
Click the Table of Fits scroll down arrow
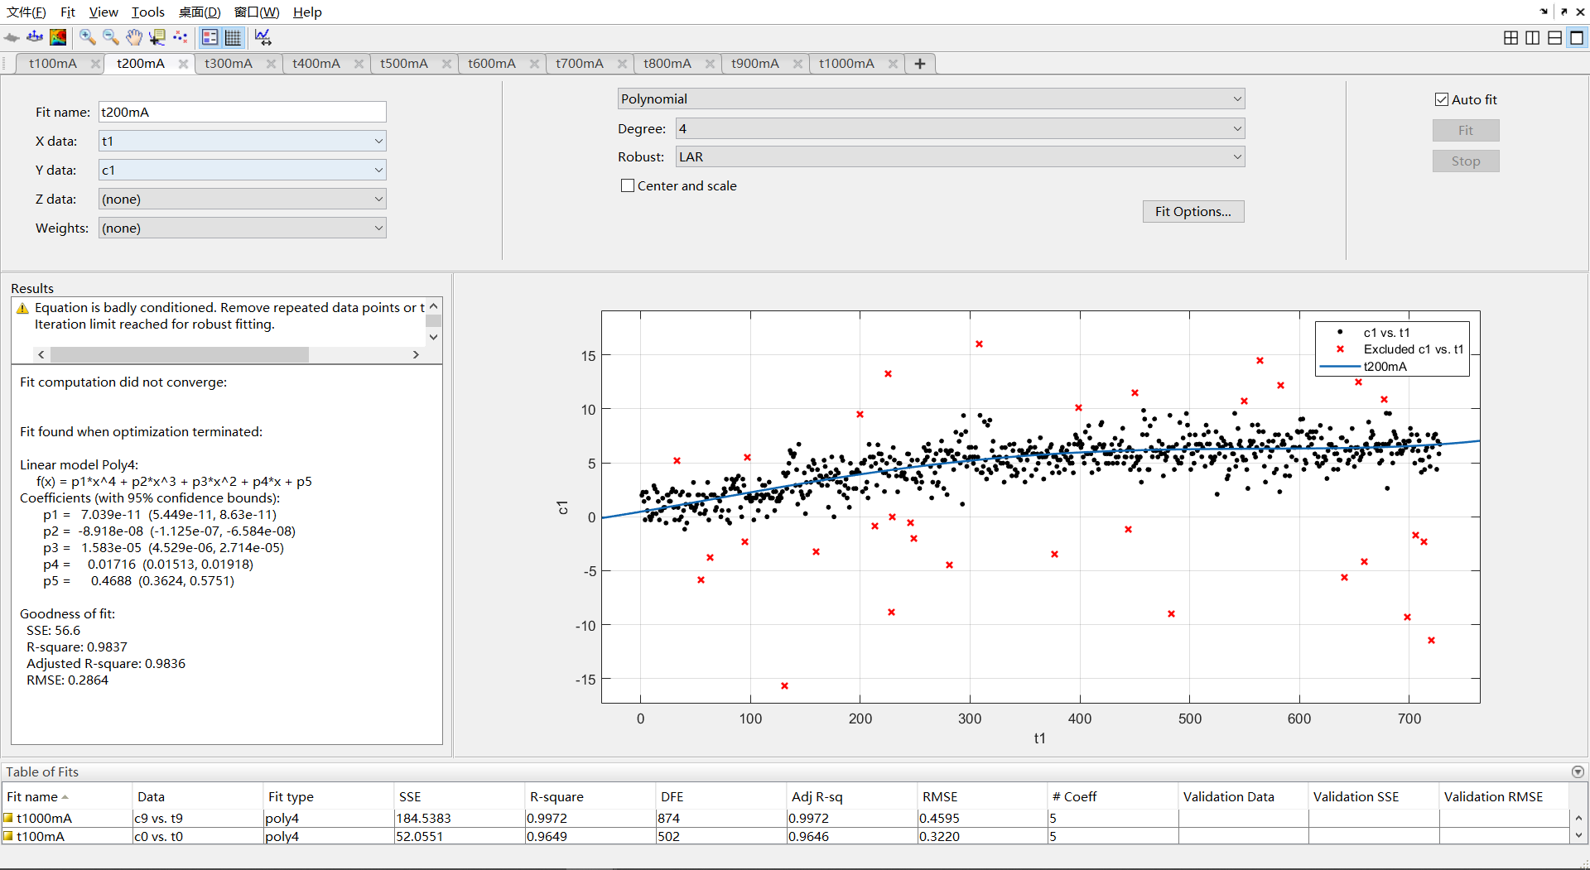pyautogui.click(x=1578, y=836)
